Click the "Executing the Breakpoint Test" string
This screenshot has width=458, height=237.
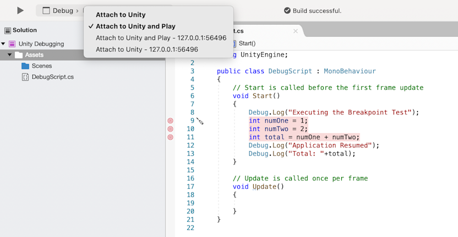click(350, 112)
